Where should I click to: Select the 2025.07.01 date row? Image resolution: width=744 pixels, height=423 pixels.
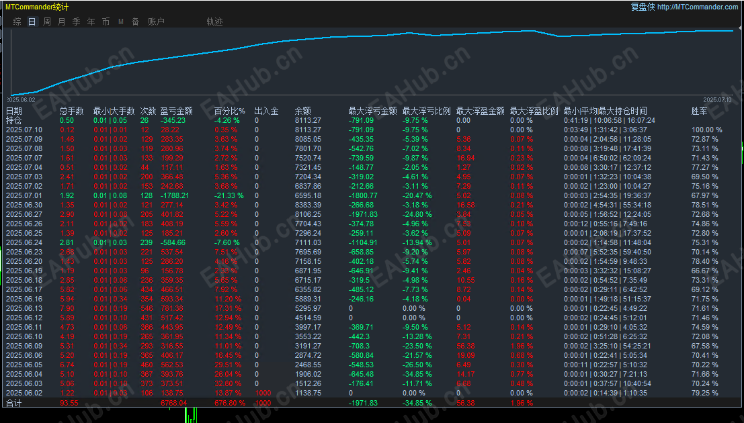click(372, 195)
